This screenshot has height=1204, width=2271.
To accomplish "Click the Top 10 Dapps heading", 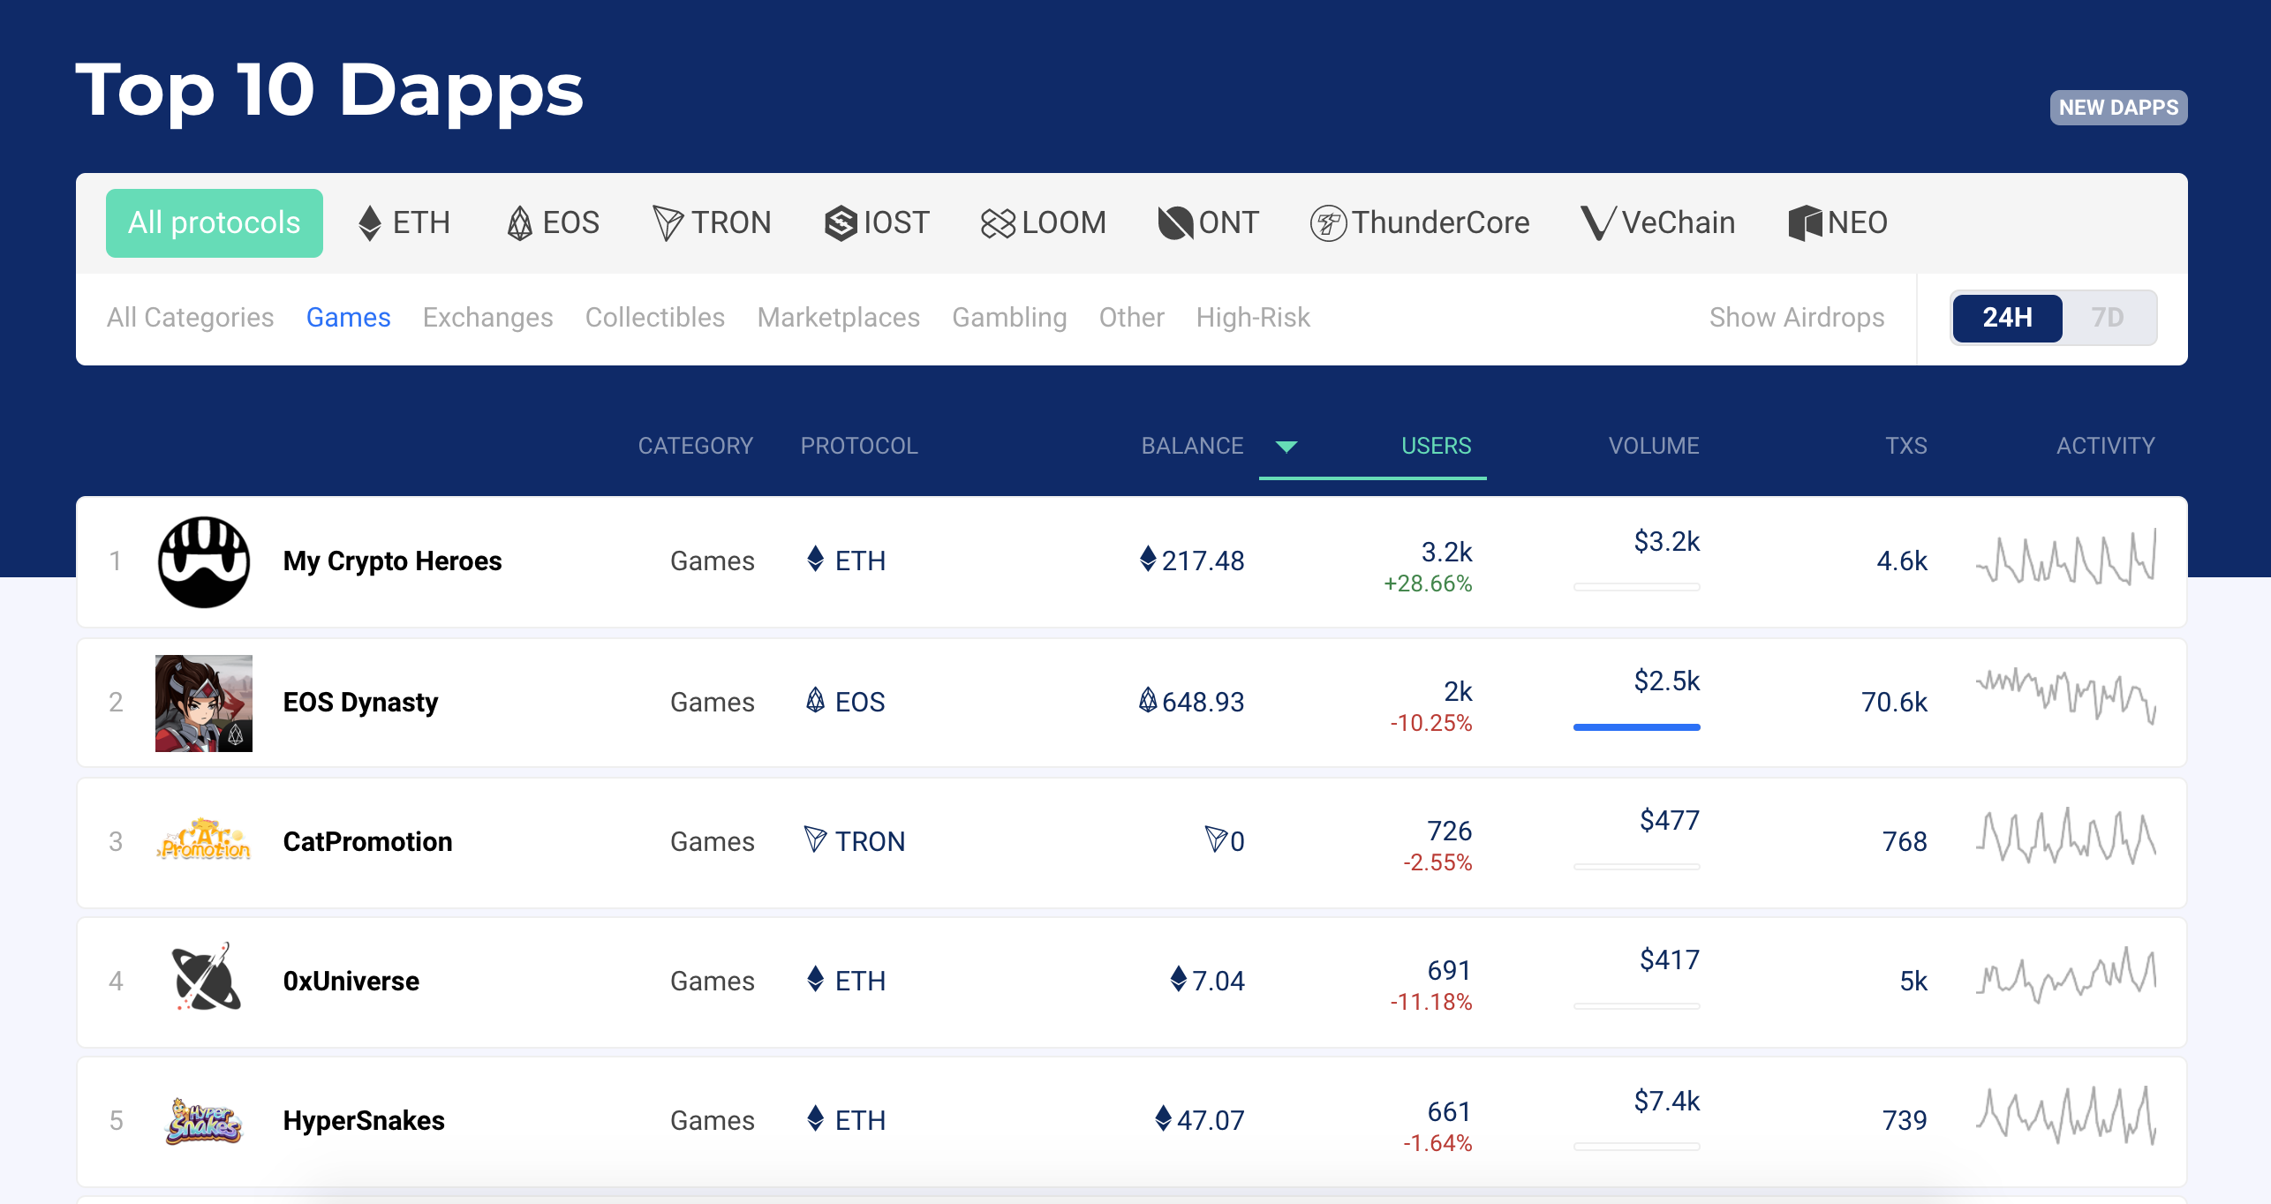I will coord(329,92).
